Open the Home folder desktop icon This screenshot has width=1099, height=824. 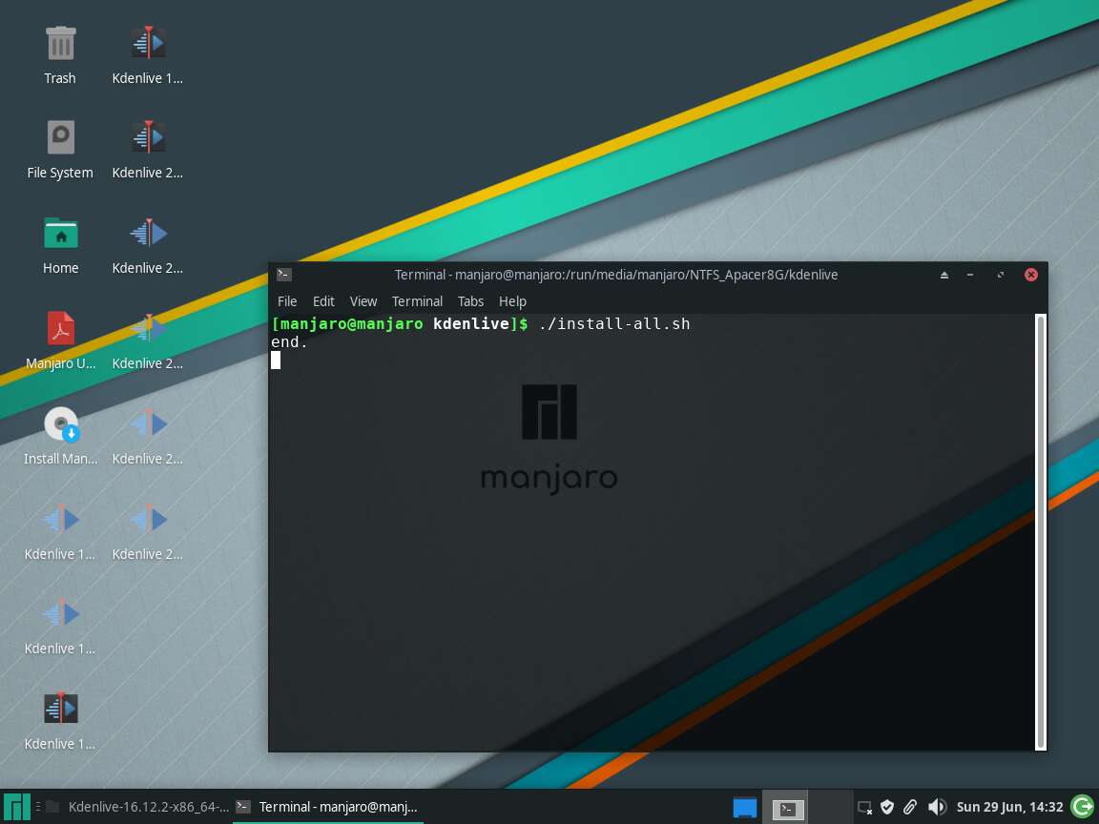[60, 233]
